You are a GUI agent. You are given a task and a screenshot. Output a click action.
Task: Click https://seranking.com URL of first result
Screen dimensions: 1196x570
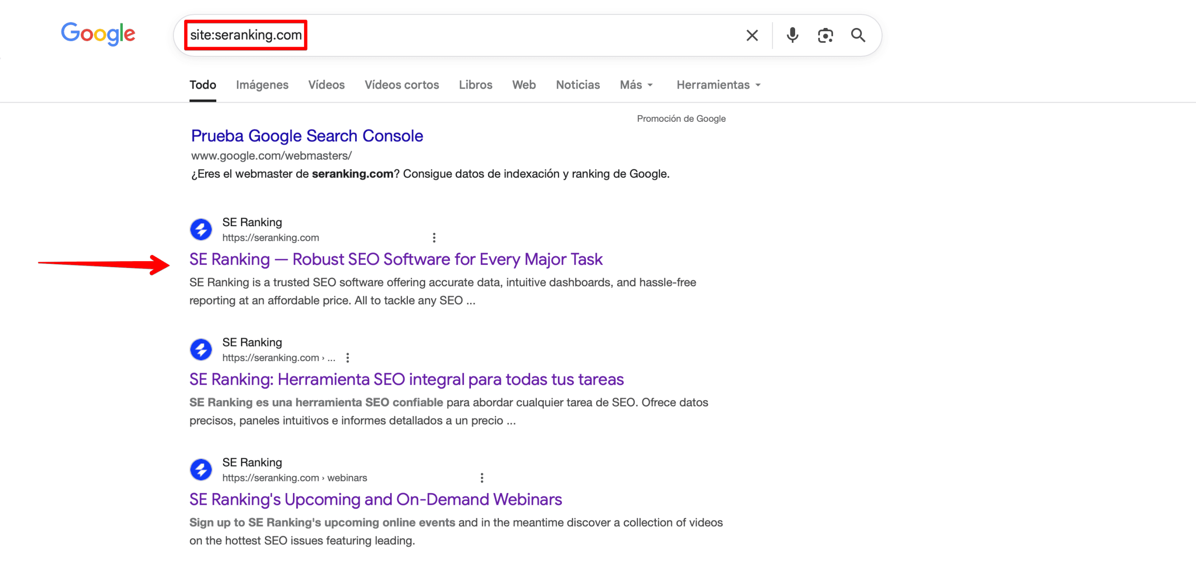[271, 237]
